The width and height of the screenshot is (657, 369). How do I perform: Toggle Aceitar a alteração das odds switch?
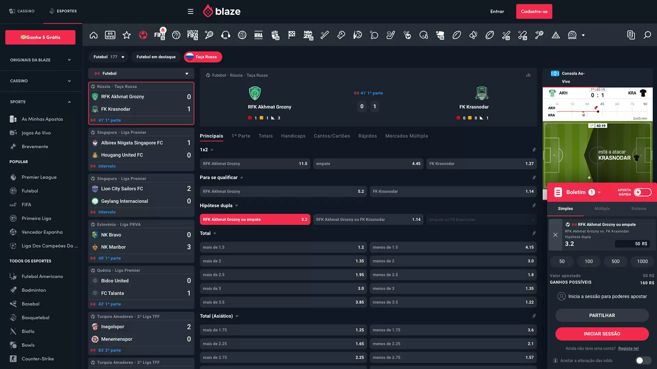coord(643,360)
